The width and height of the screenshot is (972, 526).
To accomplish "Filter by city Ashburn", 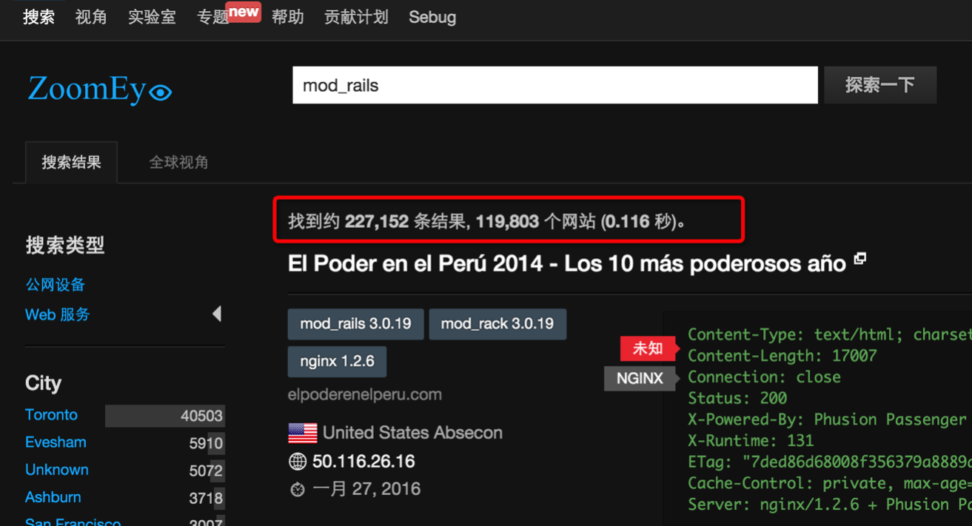I will pyautogui.click(x=53, y=496).
